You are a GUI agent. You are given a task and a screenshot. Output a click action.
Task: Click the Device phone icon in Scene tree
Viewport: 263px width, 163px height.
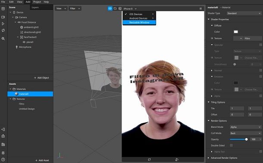(14, 12)
